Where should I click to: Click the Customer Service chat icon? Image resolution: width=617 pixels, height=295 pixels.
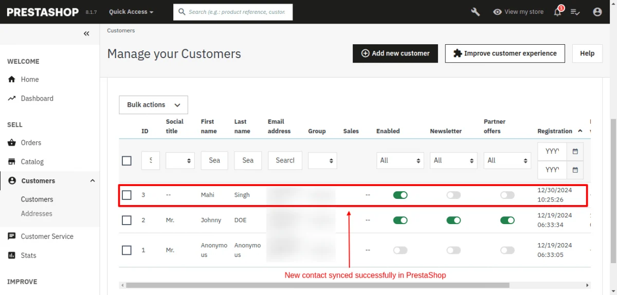pyautogui.click(x=12, y=236)
